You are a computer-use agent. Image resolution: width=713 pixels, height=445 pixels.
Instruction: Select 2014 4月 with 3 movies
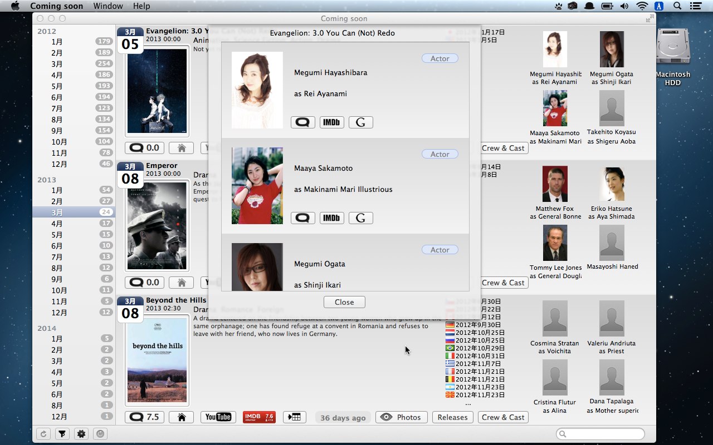click(74, 372)
